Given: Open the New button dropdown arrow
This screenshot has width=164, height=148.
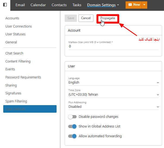Looking at the screenshot, I should pos(144,5).
